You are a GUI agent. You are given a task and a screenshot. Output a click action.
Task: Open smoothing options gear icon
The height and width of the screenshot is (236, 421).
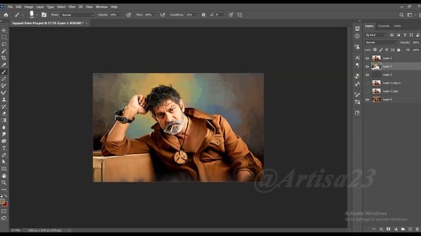[x=203, y=15]
